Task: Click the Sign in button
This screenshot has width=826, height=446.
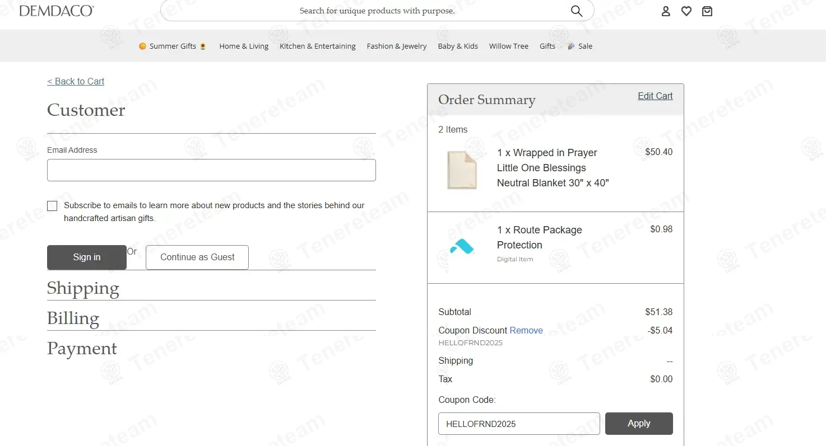Action: point(87,257)
